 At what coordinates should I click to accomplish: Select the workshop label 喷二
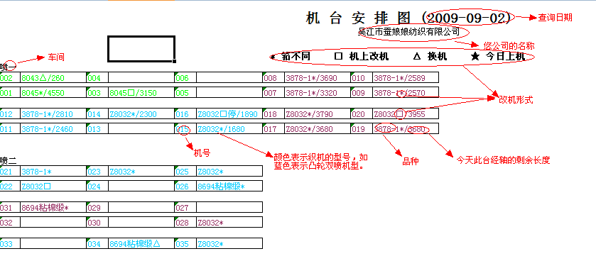(9, 160)
